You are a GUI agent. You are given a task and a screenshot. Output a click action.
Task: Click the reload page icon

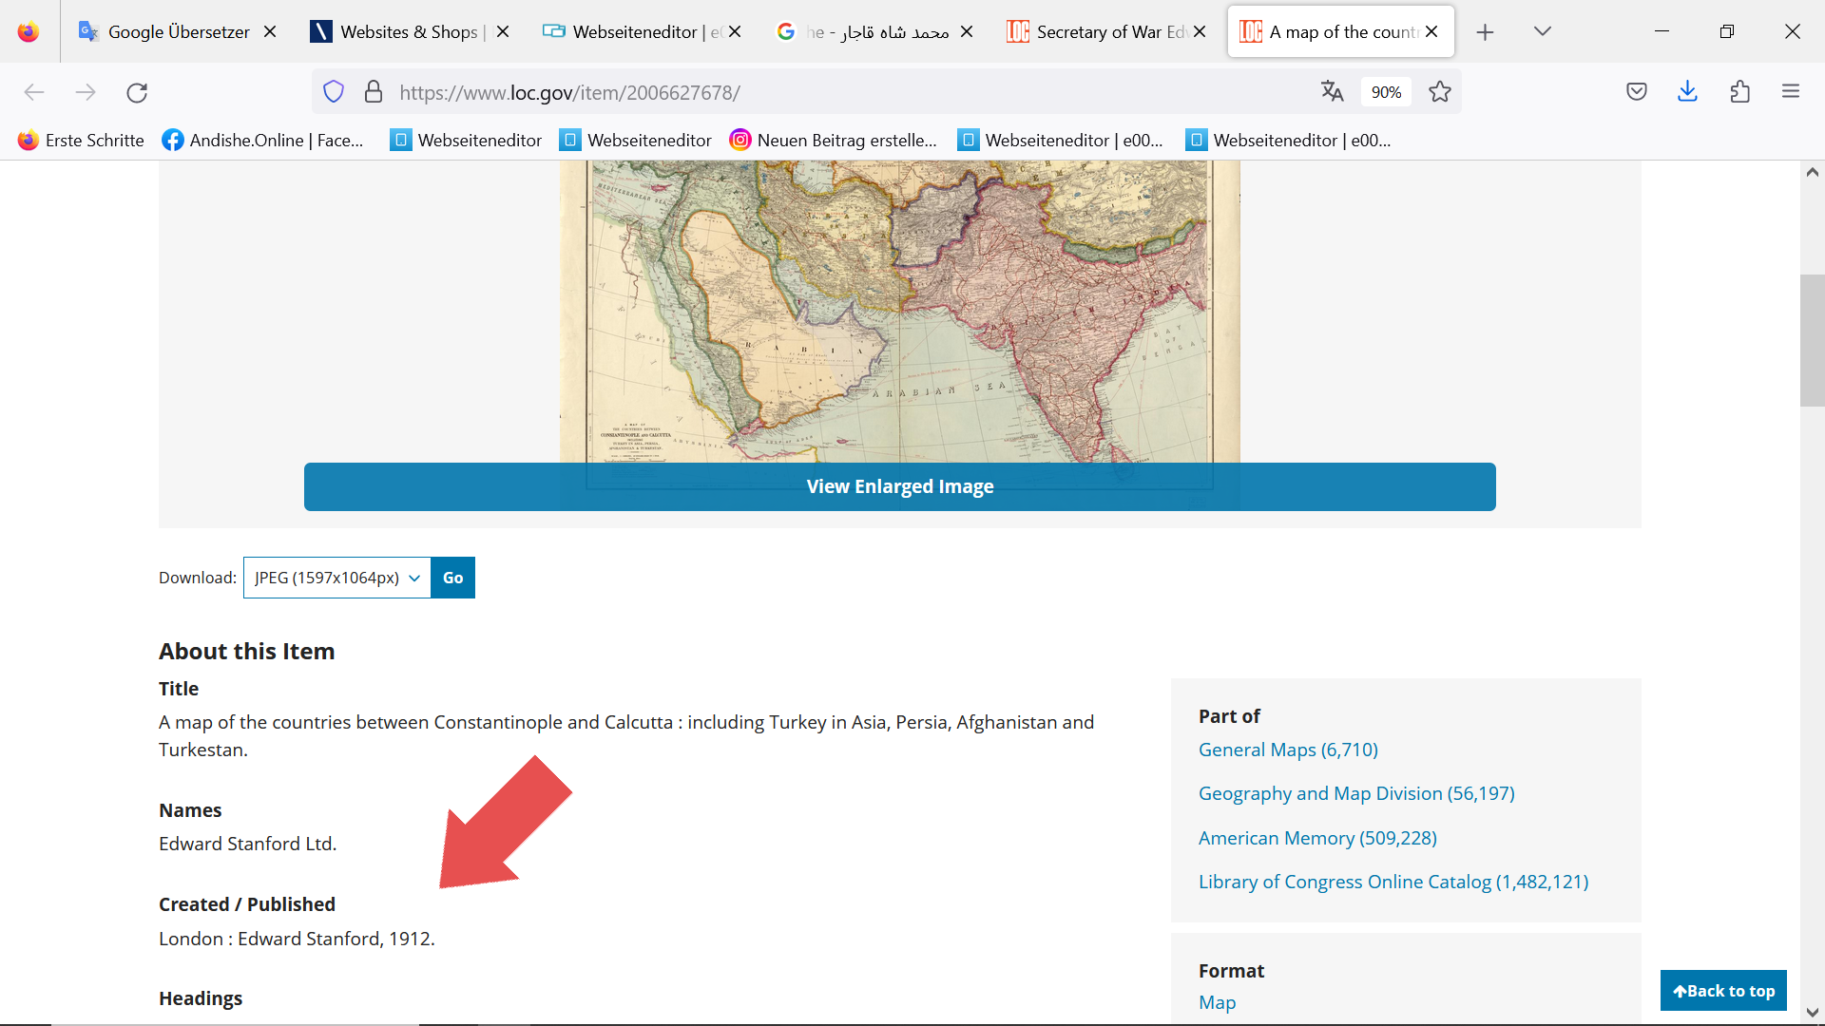click(137, 92)
